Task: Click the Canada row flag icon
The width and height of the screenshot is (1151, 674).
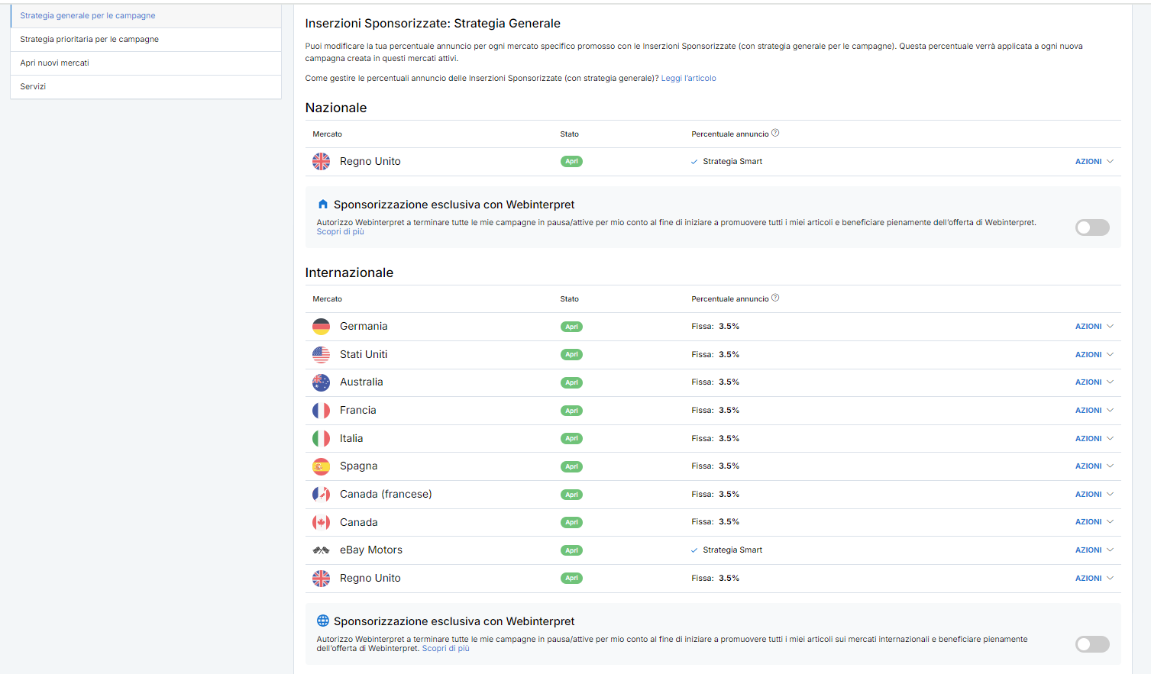Action: [321, 522]
